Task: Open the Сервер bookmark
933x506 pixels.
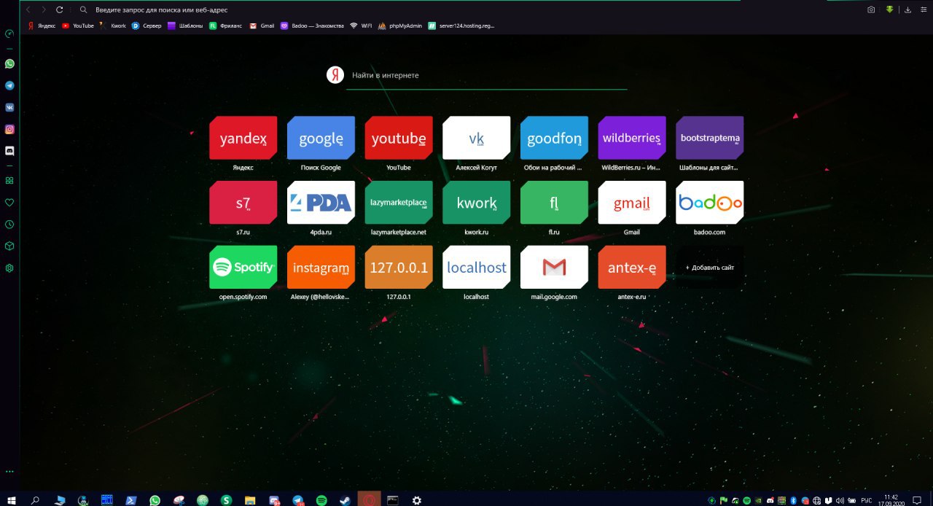Action: click(147, 26)
